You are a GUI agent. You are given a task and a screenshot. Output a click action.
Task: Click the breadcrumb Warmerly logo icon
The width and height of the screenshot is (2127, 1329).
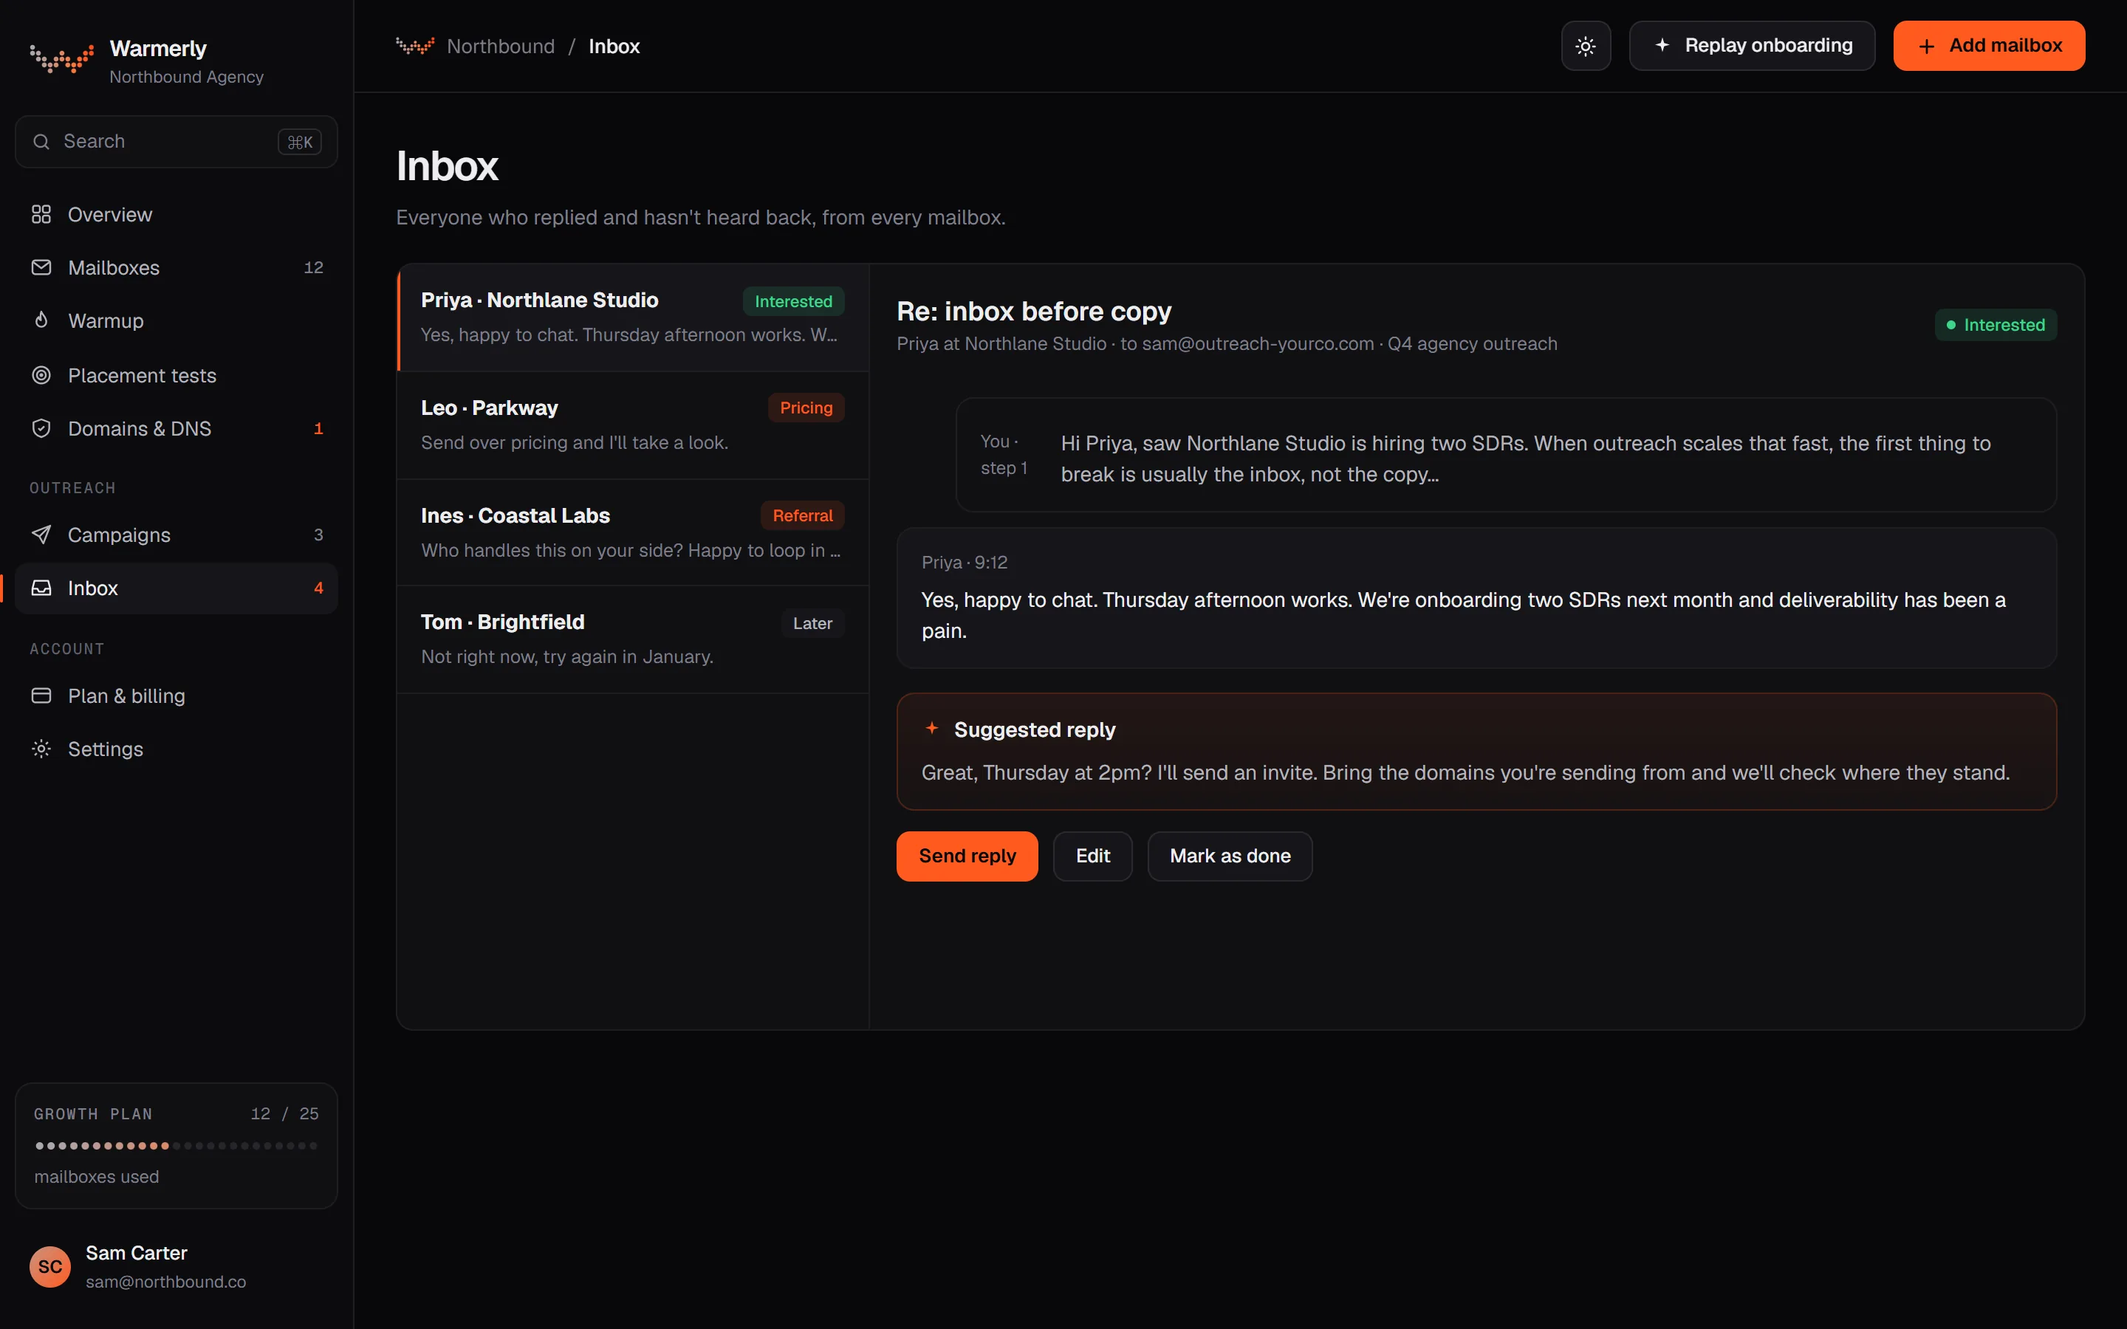pyautogui.click(x=415, y=46)
